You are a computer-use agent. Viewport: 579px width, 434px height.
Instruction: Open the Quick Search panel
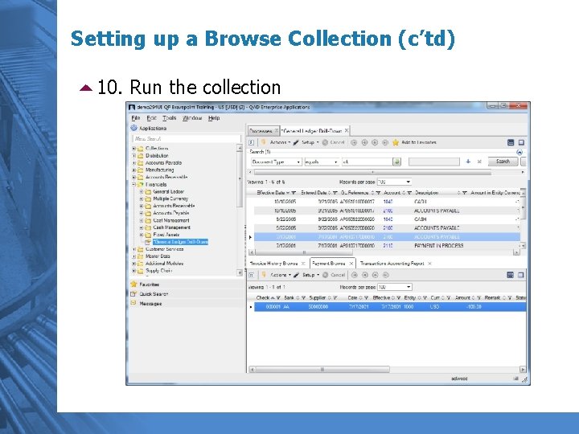(x=154, y=294)
